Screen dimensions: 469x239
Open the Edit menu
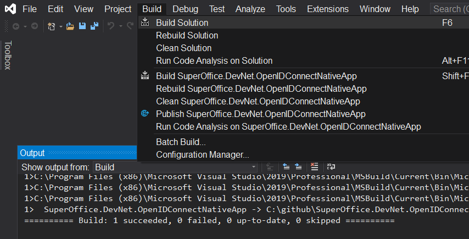[55, 9]
